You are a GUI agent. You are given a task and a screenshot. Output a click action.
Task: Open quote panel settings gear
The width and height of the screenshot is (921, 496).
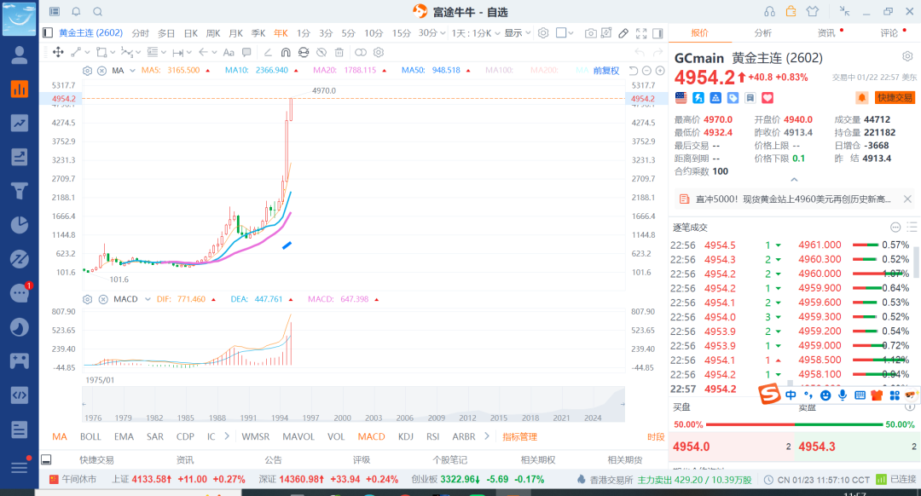tap(907, 56)
